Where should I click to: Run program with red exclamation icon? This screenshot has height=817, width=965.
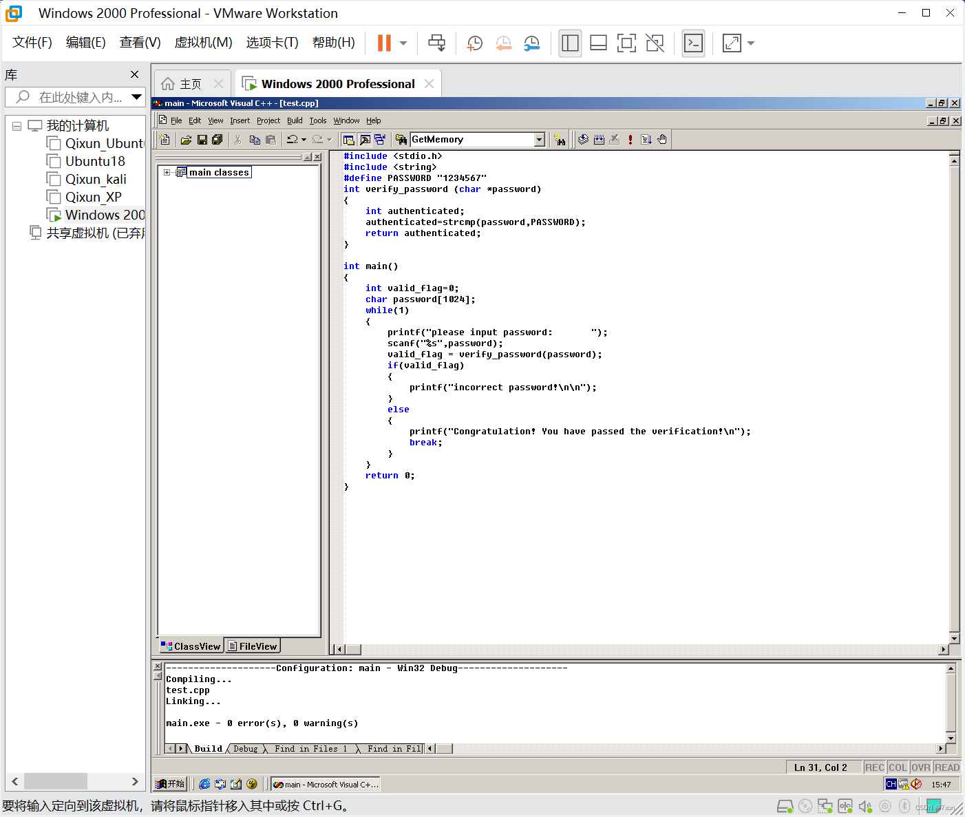click(x=630, y=140)
